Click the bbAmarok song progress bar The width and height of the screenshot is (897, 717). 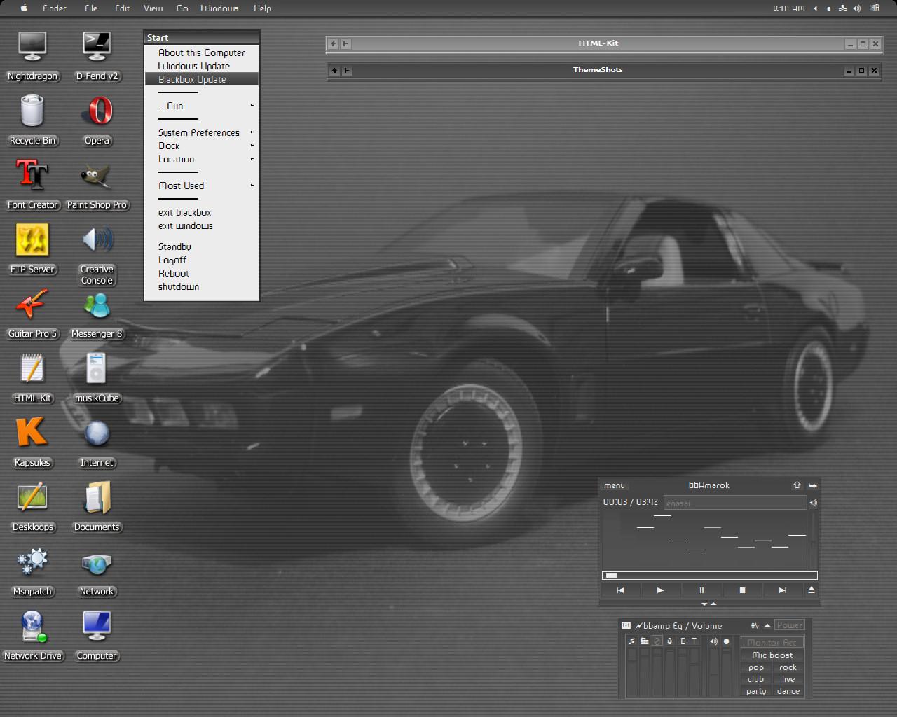tap(709, 576)
